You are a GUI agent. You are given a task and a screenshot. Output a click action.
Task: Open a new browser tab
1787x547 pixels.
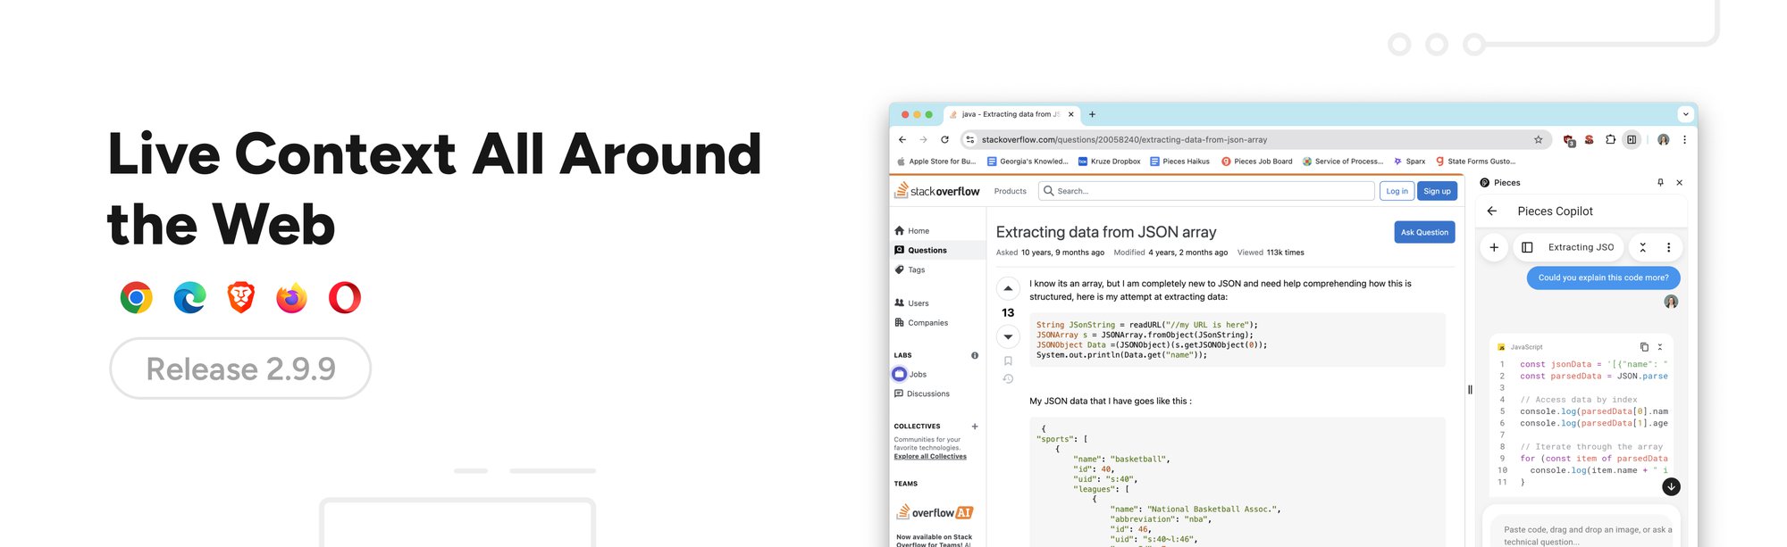click(1092, 114)
